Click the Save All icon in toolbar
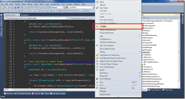This screenshot has height=99, width=185. click(x=18, y=7)
